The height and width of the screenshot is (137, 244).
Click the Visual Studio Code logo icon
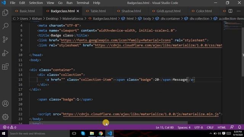pos(3,3)
